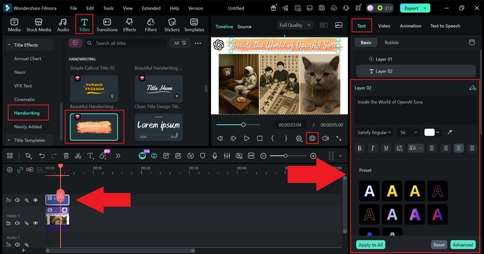Open the Transitions panel
484x254 pixels.
[x=107, y=25]
